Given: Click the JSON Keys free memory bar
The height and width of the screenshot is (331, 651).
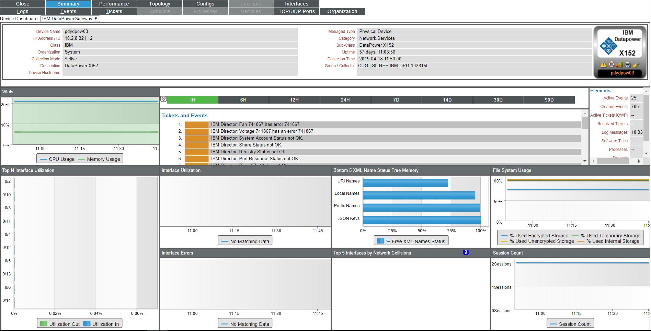Looking at the screenshot, I should (422, 220).
